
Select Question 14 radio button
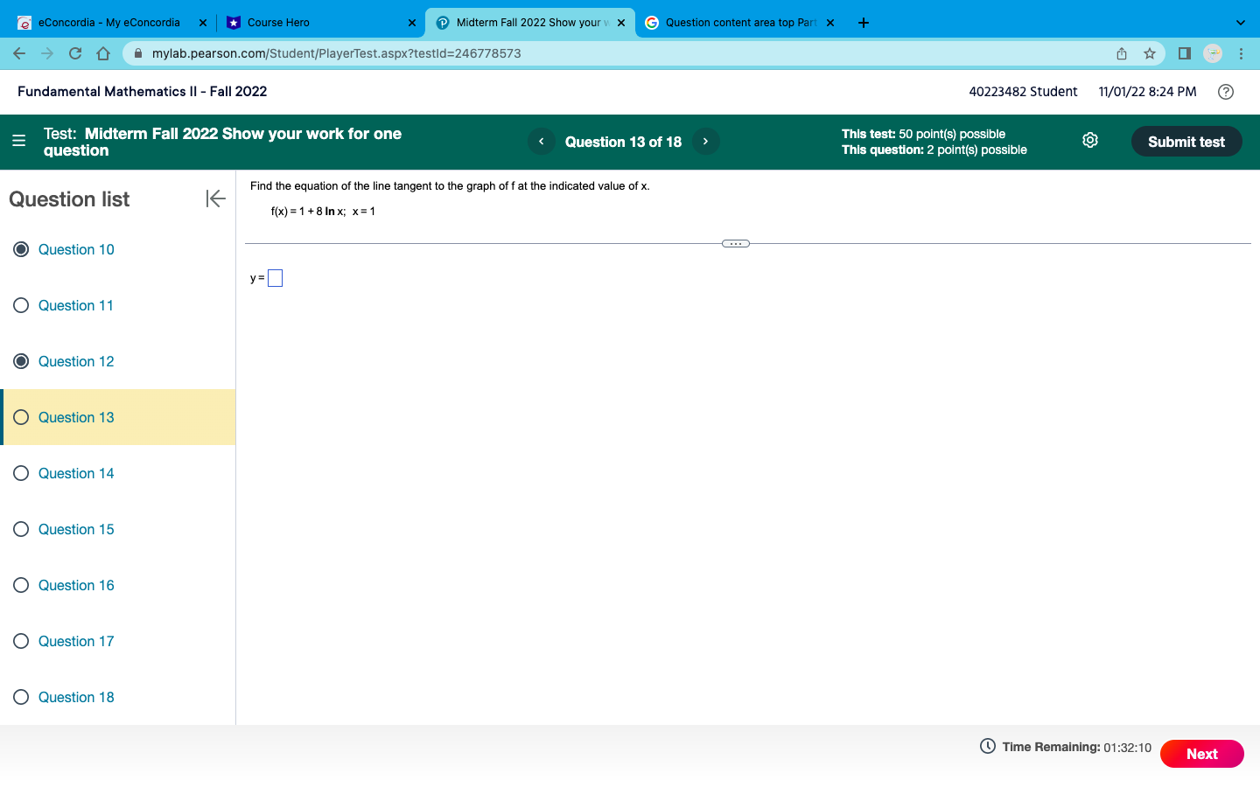pos(22,473)
